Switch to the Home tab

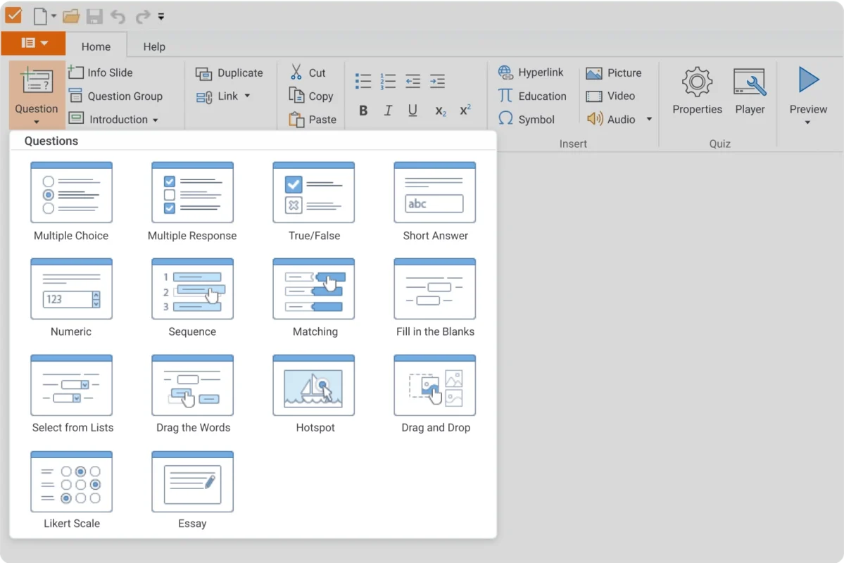click(96, 46)
